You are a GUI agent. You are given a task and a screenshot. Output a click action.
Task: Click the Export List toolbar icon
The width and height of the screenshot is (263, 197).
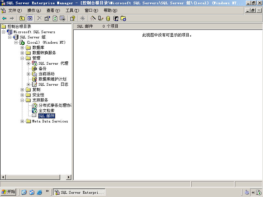[62, 18]
